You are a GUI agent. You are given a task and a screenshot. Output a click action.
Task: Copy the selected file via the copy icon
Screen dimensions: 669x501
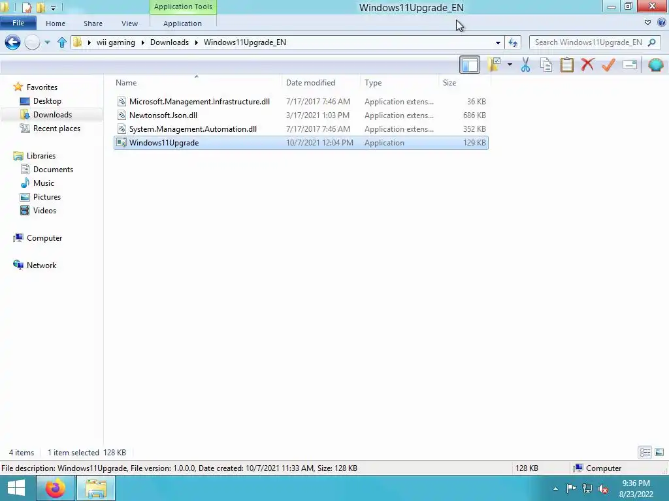tap(546, 65)
